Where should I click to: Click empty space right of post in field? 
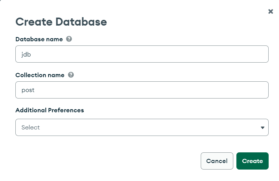151,90
